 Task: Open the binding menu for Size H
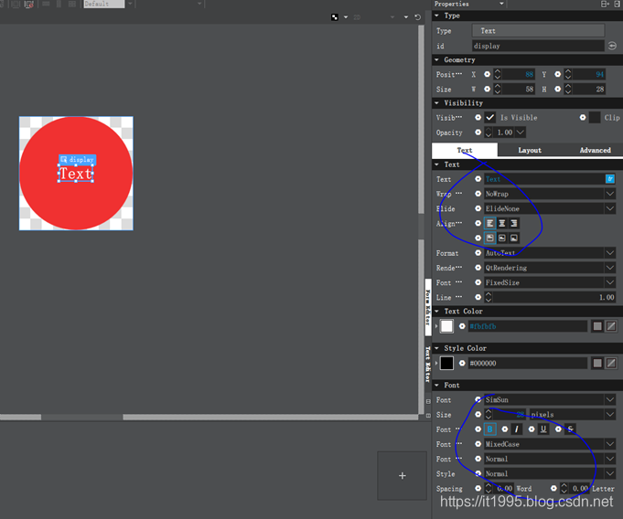(x=557, y=90)
